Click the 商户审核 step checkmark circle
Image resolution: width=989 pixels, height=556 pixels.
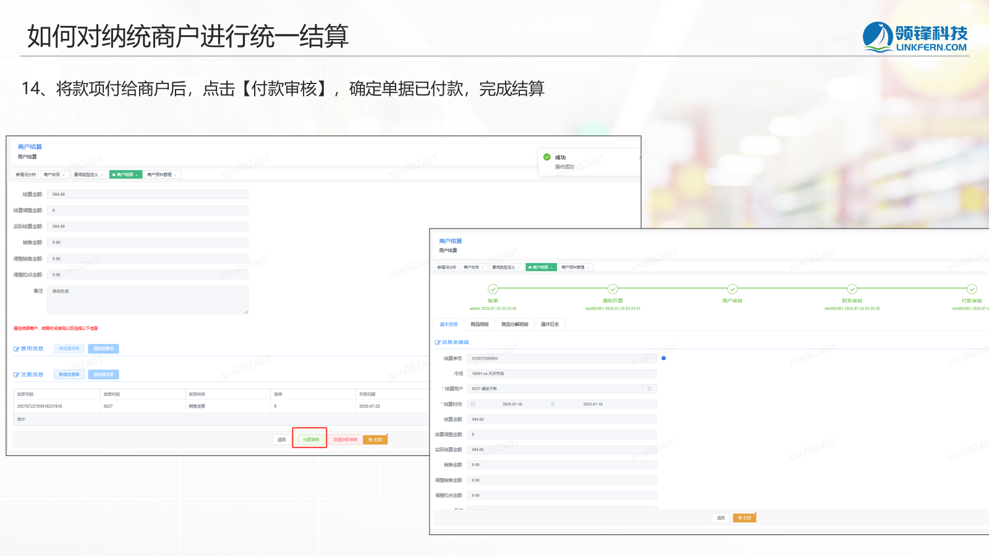[732, 289]
